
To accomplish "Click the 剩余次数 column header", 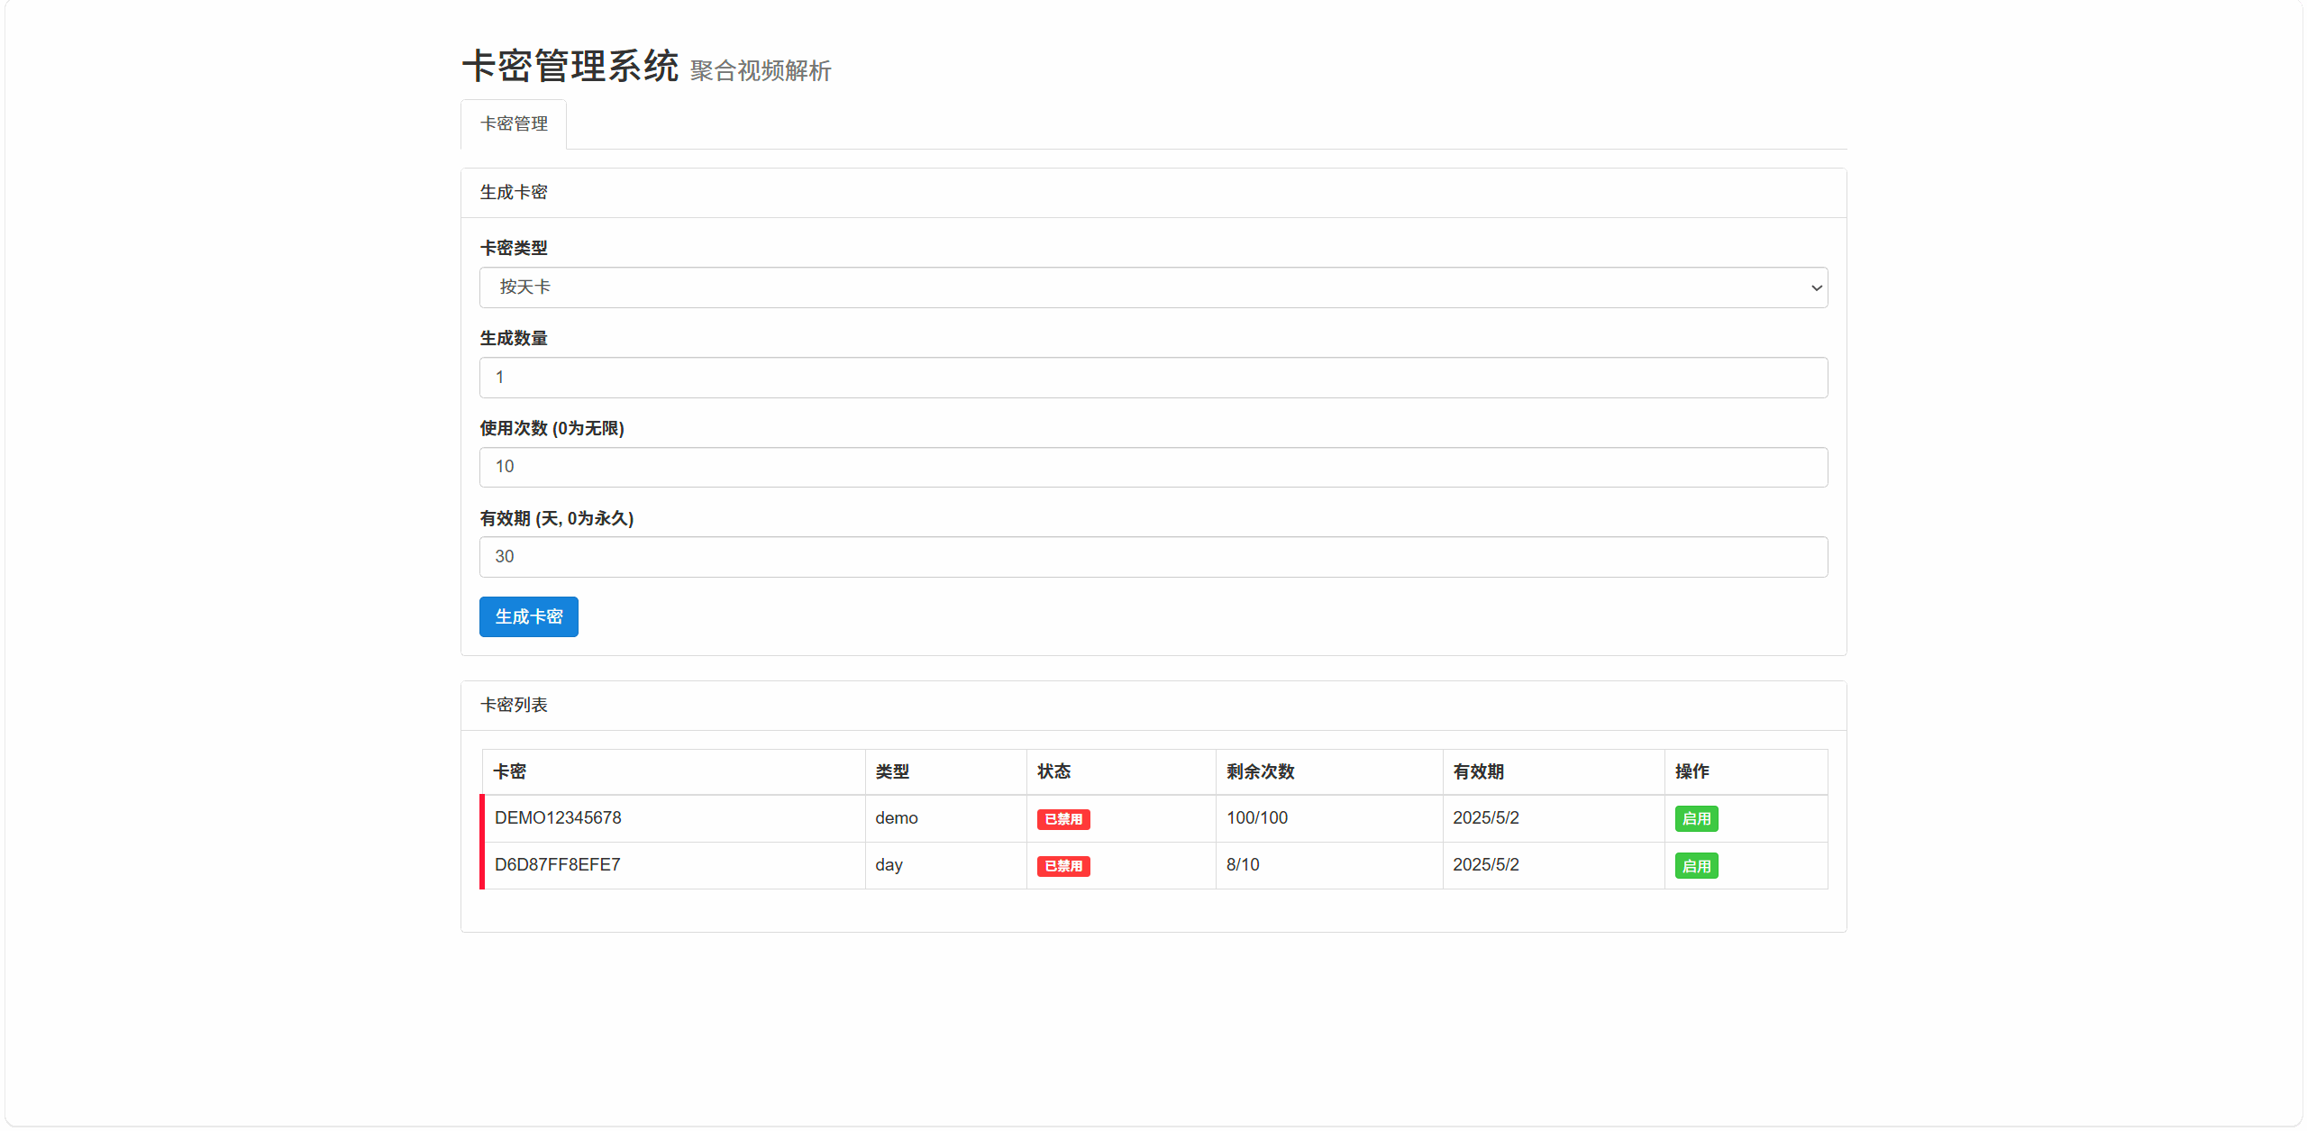I will (x=1260, y=771).
